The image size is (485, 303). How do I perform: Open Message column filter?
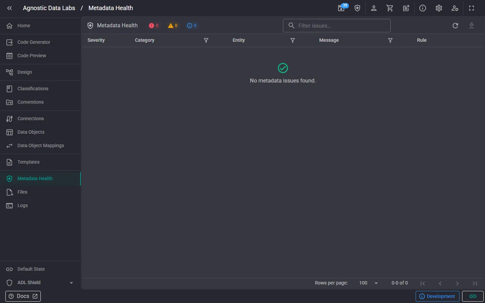point(390,40)
